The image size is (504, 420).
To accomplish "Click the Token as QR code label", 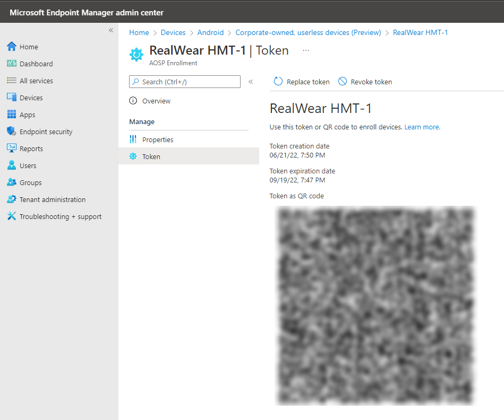I will (296, 196).
